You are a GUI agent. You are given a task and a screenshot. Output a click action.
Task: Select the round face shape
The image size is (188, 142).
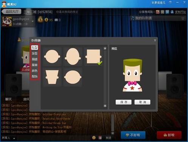click(52, 57)
